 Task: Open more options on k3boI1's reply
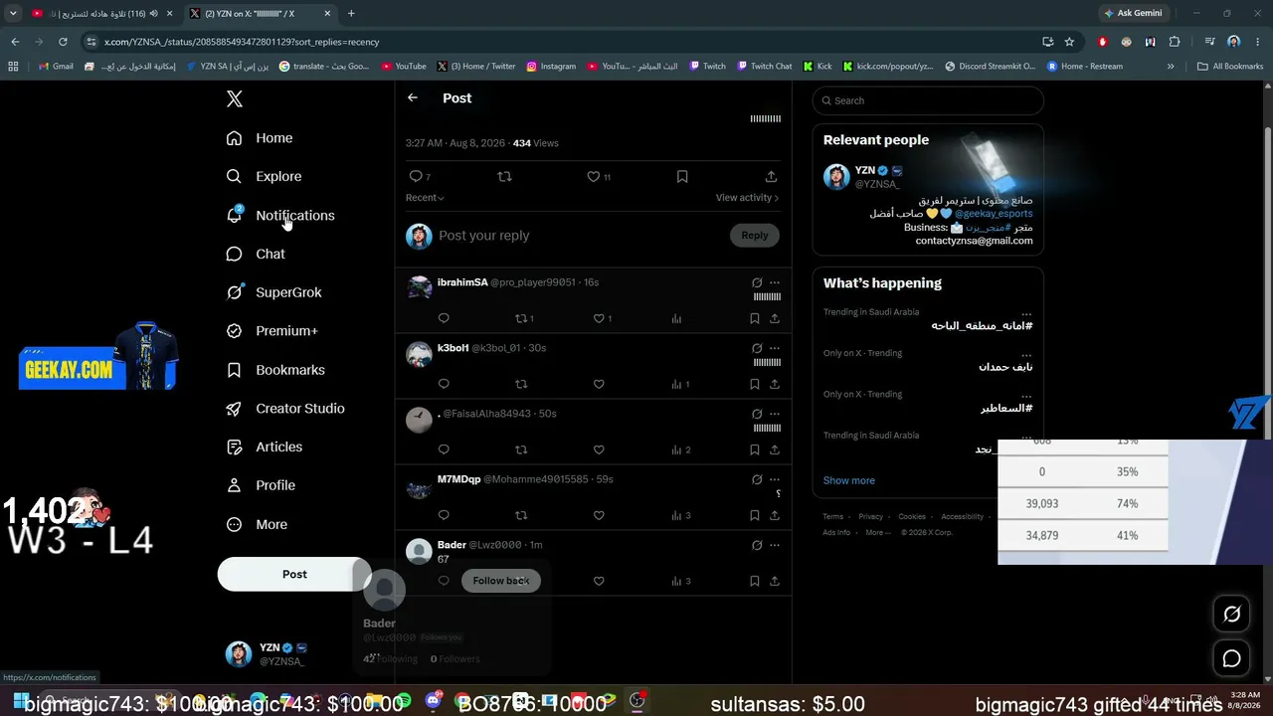(775, 348)
